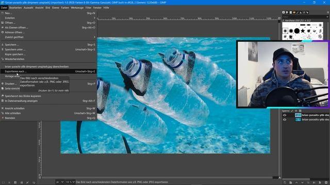Open the Ansicht menu

pos(39,8)
